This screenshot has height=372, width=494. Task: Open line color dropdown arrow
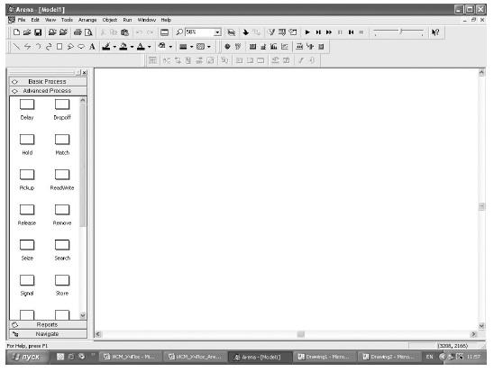tap(114, 47)
